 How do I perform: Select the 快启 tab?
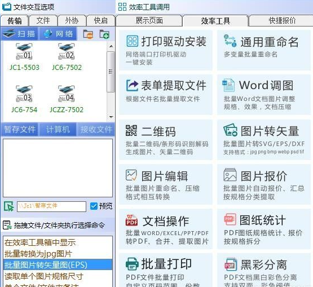tap(100, 20)
